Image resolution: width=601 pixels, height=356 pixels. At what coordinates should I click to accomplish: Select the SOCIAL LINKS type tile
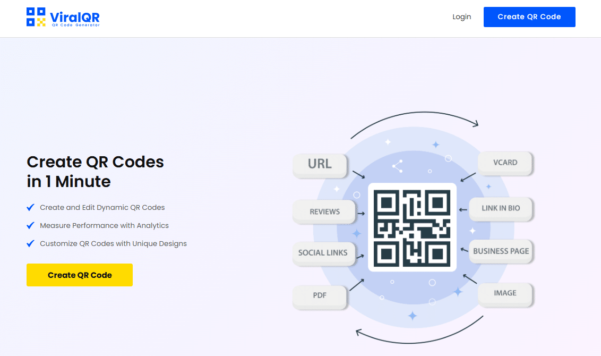click(x=323, y=252)
